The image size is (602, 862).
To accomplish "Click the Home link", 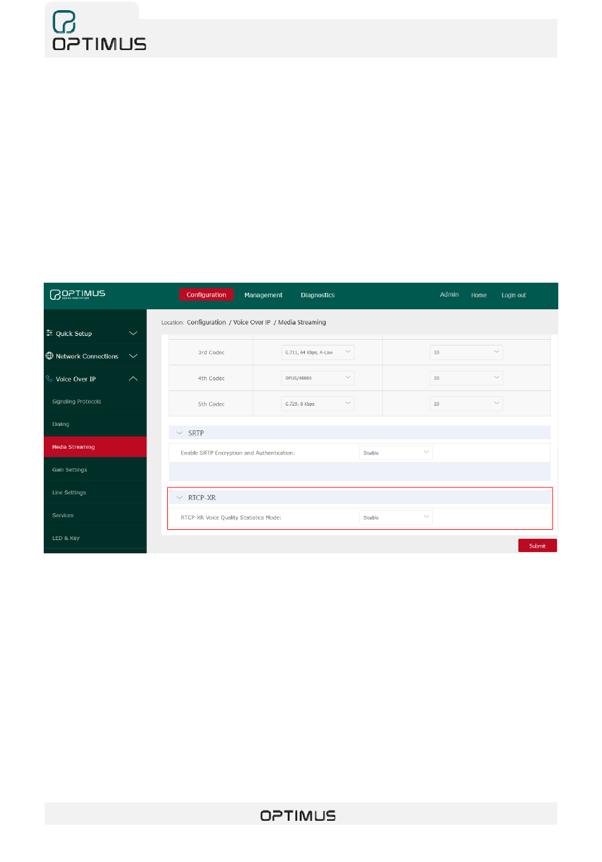I will [479, 295].
